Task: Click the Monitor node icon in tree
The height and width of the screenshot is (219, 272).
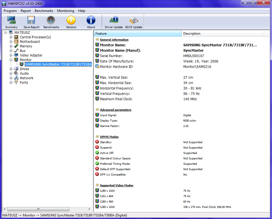Action: tap(16, 60)
